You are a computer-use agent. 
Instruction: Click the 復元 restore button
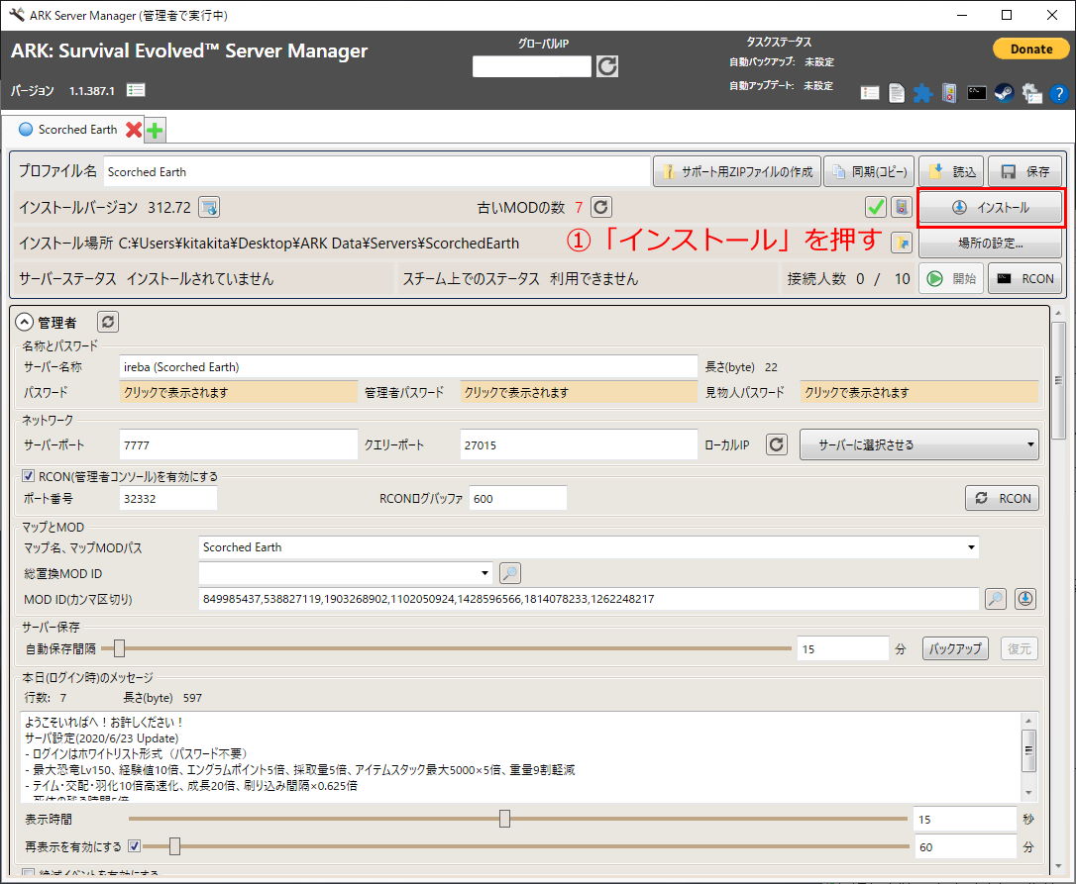click(1020, 648)
